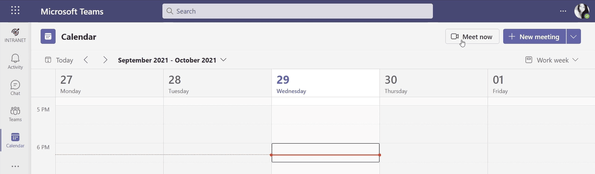Expand the New meeting options arrow
Image resolution: width=595 pixels, height=174 pixels.
click(573, 36)
